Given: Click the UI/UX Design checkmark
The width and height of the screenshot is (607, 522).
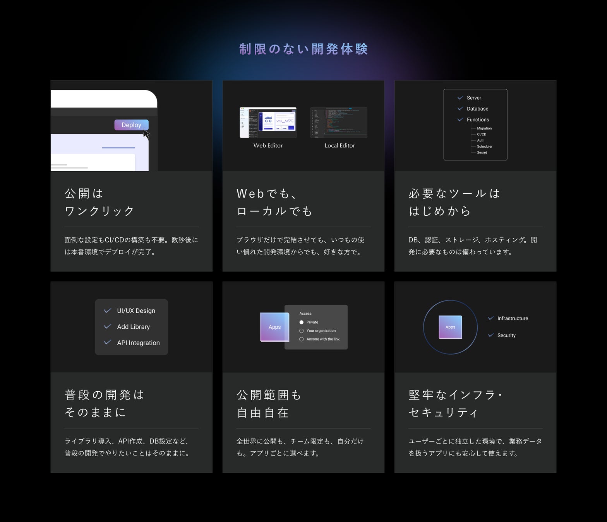Looking at the screenshot, I should (108, 310).
